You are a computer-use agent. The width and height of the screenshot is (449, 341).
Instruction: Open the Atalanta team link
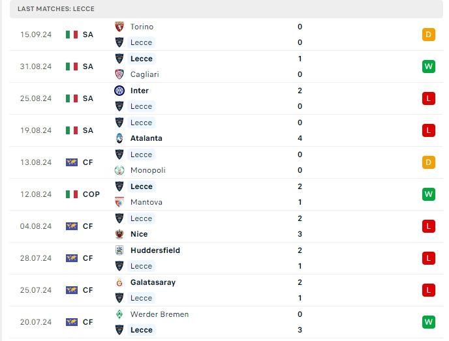146,138
